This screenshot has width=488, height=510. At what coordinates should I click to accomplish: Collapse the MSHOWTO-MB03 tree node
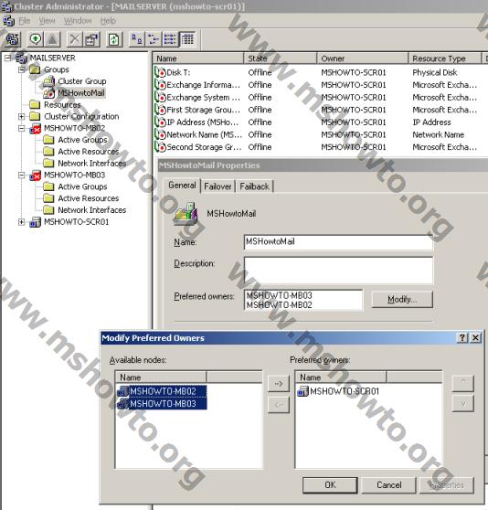(21, 175)
